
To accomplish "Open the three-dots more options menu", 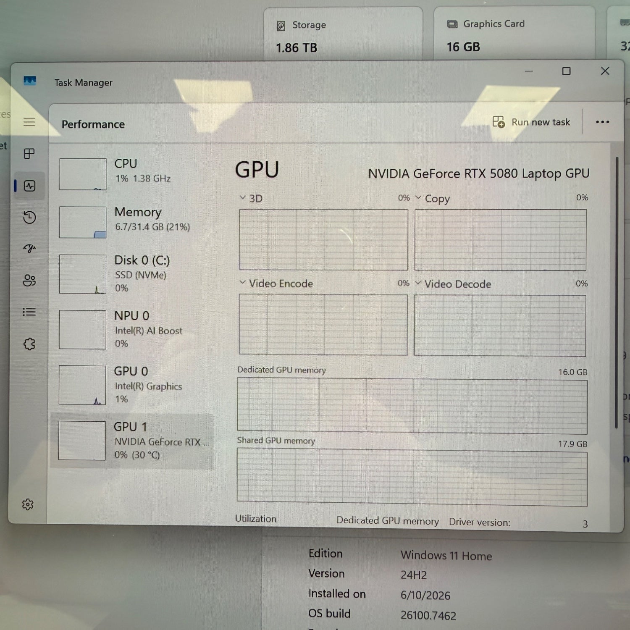I will pos(602,122).
